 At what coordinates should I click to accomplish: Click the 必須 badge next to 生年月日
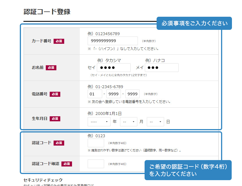pos(55,119)
